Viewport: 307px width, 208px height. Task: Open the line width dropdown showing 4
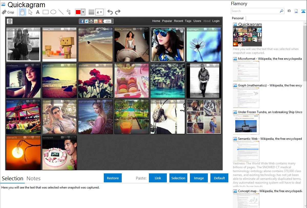click(99, 12)
